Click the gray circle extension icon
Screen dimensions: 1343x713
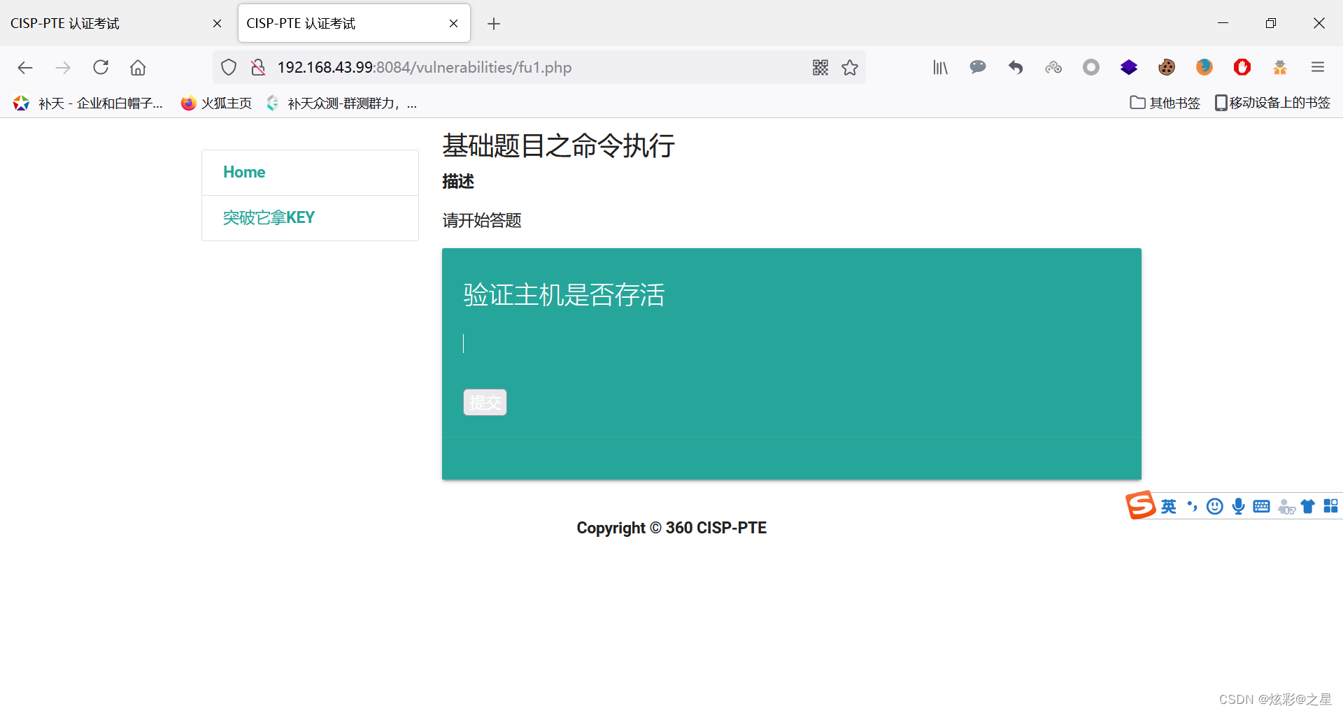point(1091,67)
